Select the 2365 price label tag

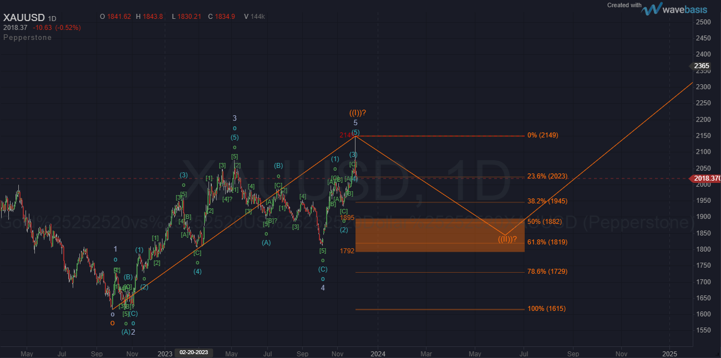[x=701, y=65]
